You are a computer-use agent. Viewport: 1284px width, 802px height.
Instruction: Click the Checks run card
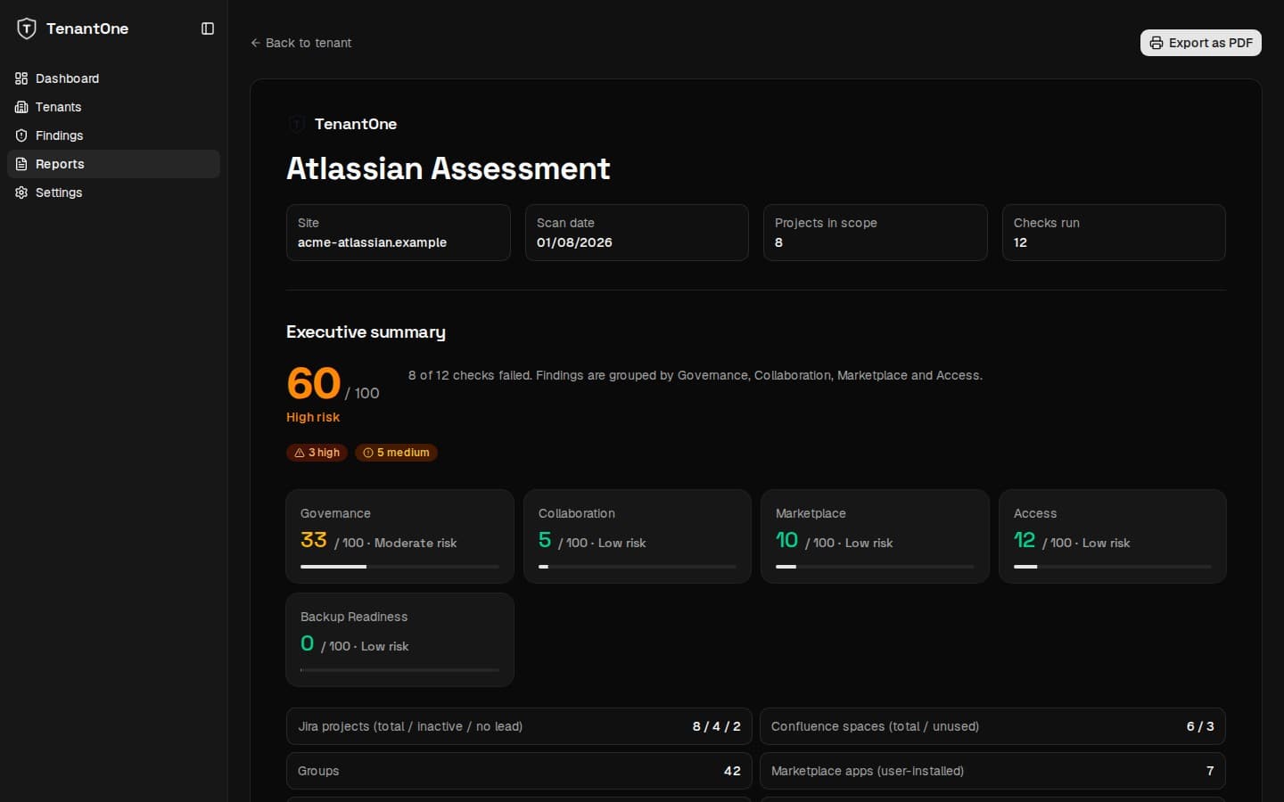point(1114,233)
